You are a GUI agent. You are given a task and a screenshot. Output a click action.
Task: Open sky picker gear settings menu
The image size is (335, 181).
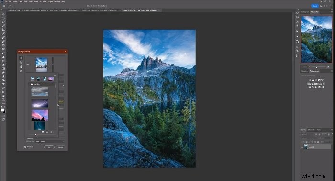pyautogui.click(x=55, y=75)
